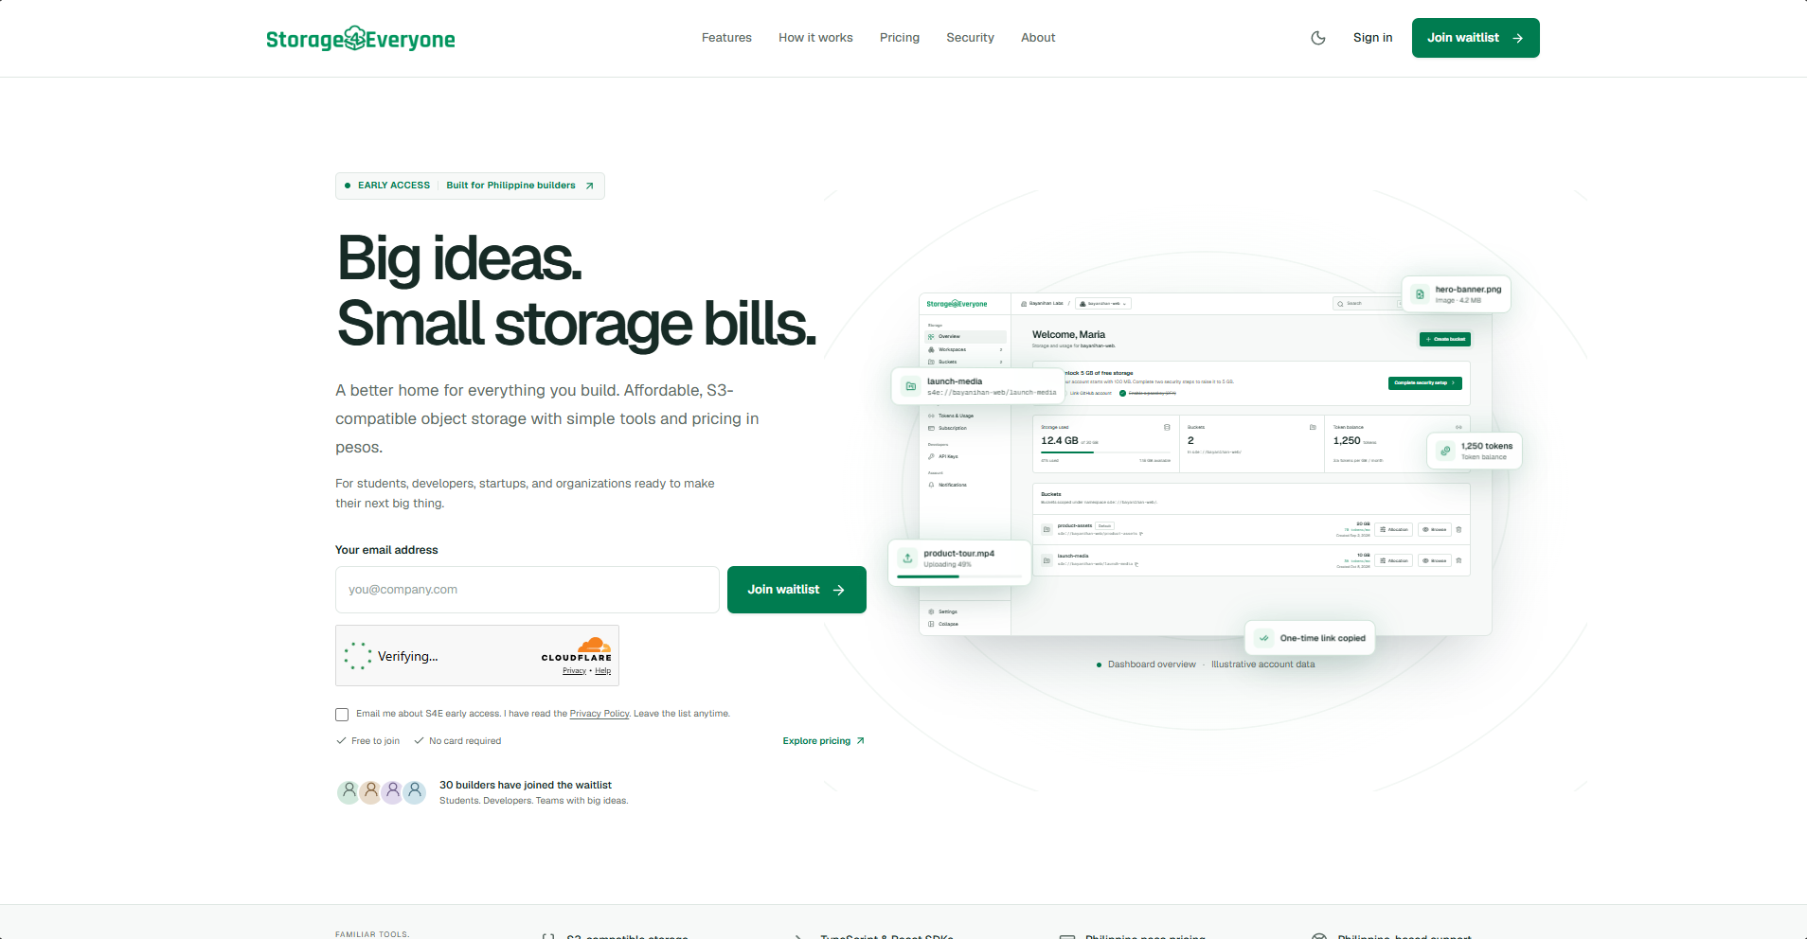The height and width of the screenshot is (939, 1807).
Task: Open the Privacy Policy link under the form
Action: (599, 714)
